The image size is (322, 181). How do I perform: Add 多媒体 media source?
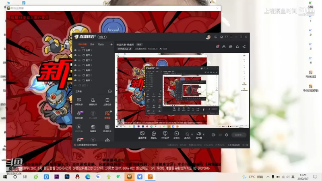point(176,135)
